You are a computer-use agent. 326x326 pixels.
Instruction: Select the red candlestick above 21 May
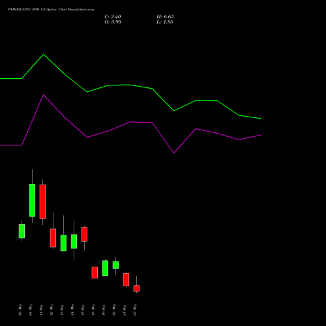click(x=126, y=280)
